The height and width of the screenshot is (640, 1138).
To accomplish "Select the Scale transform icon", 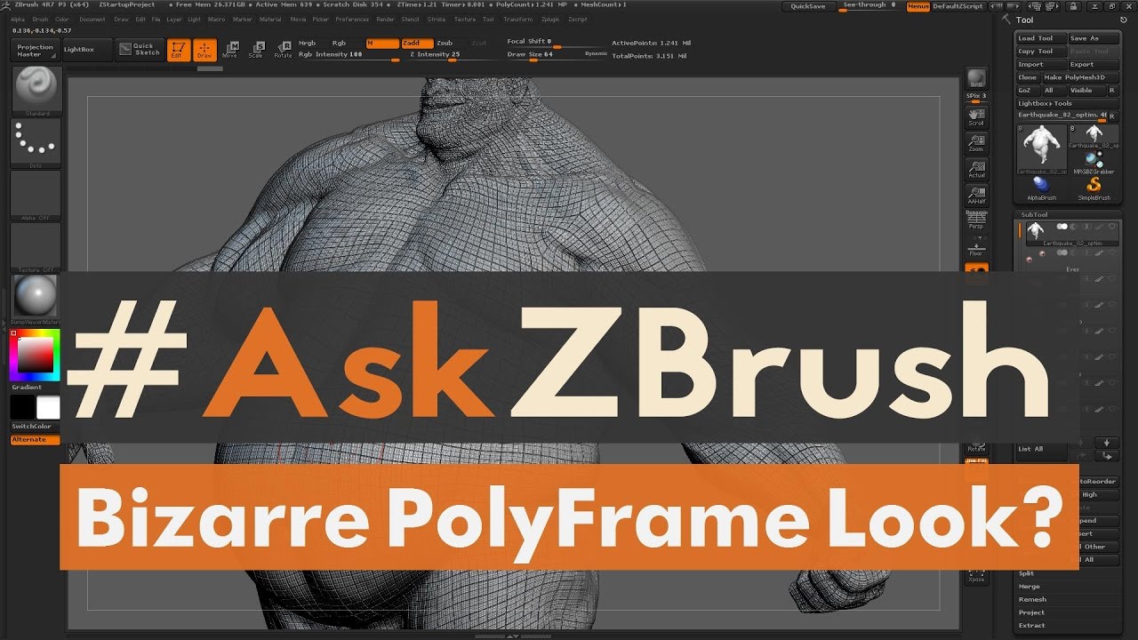I will tap(256, 50).
